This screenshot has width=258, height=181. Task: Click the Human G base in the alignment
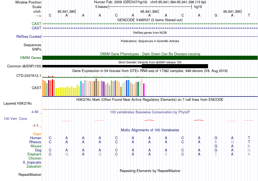216,138
